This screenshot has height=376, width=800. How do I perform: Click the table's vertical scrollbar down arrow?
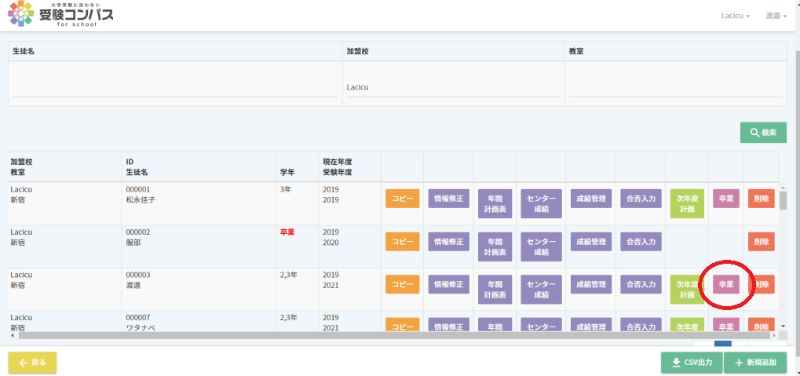[782, 325]
